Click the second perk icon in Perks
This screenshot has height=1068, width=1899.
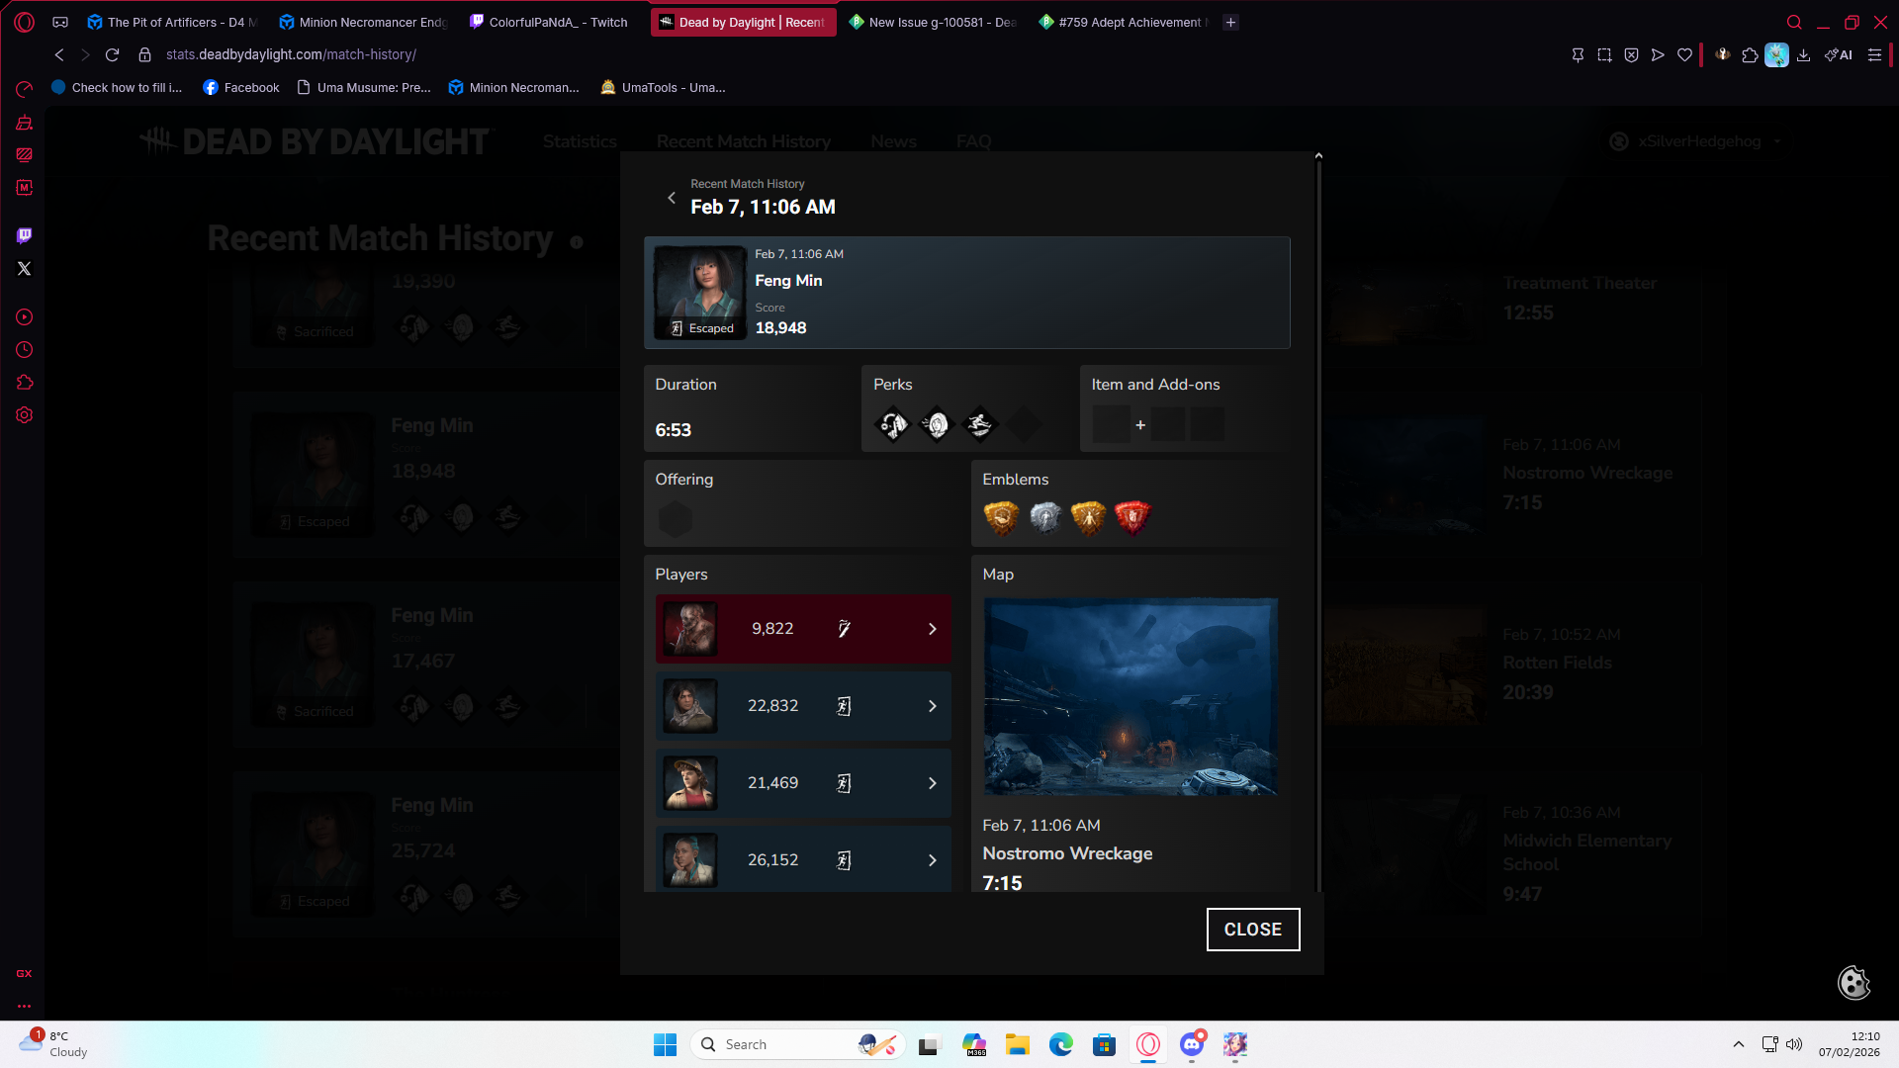click(x=936, y=425)
